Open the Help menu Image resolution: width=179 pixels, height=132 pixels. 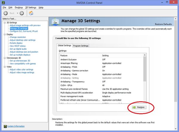tap(41, 7)
